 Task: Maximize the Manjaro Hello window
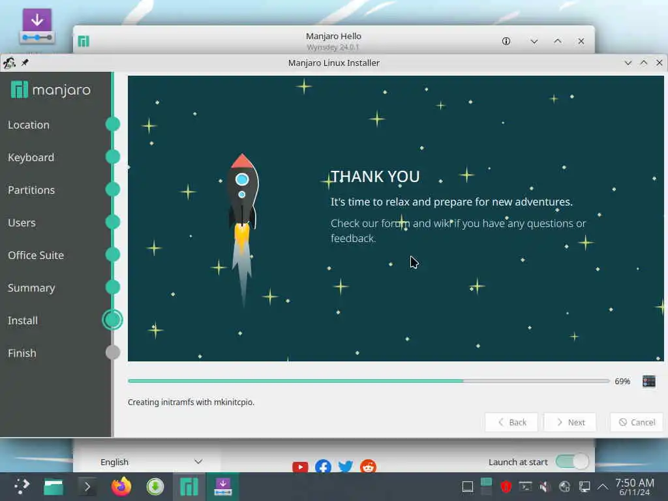click(x=558, y=41)
